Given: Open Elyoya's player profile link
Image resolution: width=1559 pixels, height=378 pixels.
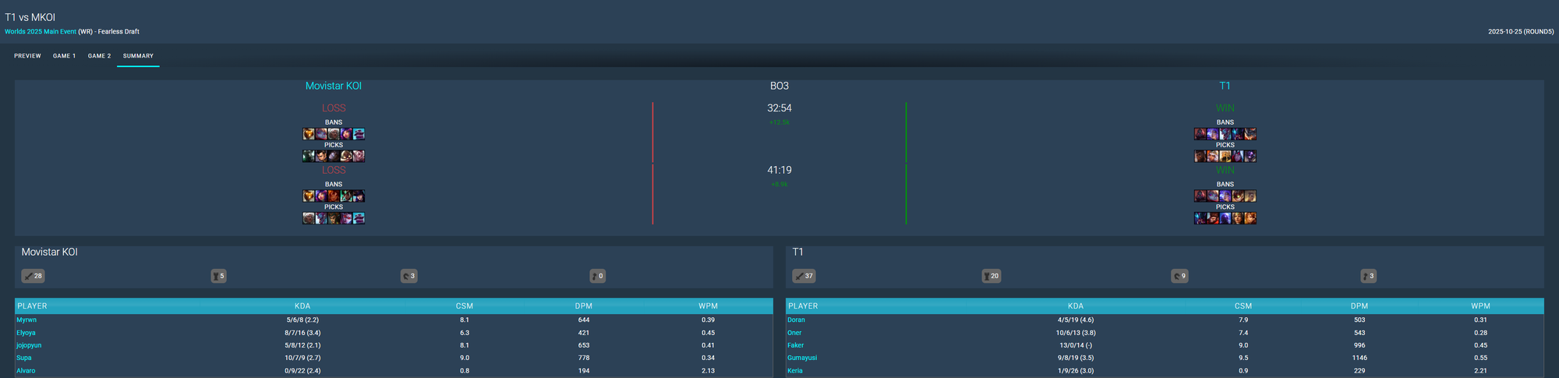Looking at the screenshot, I should tap(26, 333).
